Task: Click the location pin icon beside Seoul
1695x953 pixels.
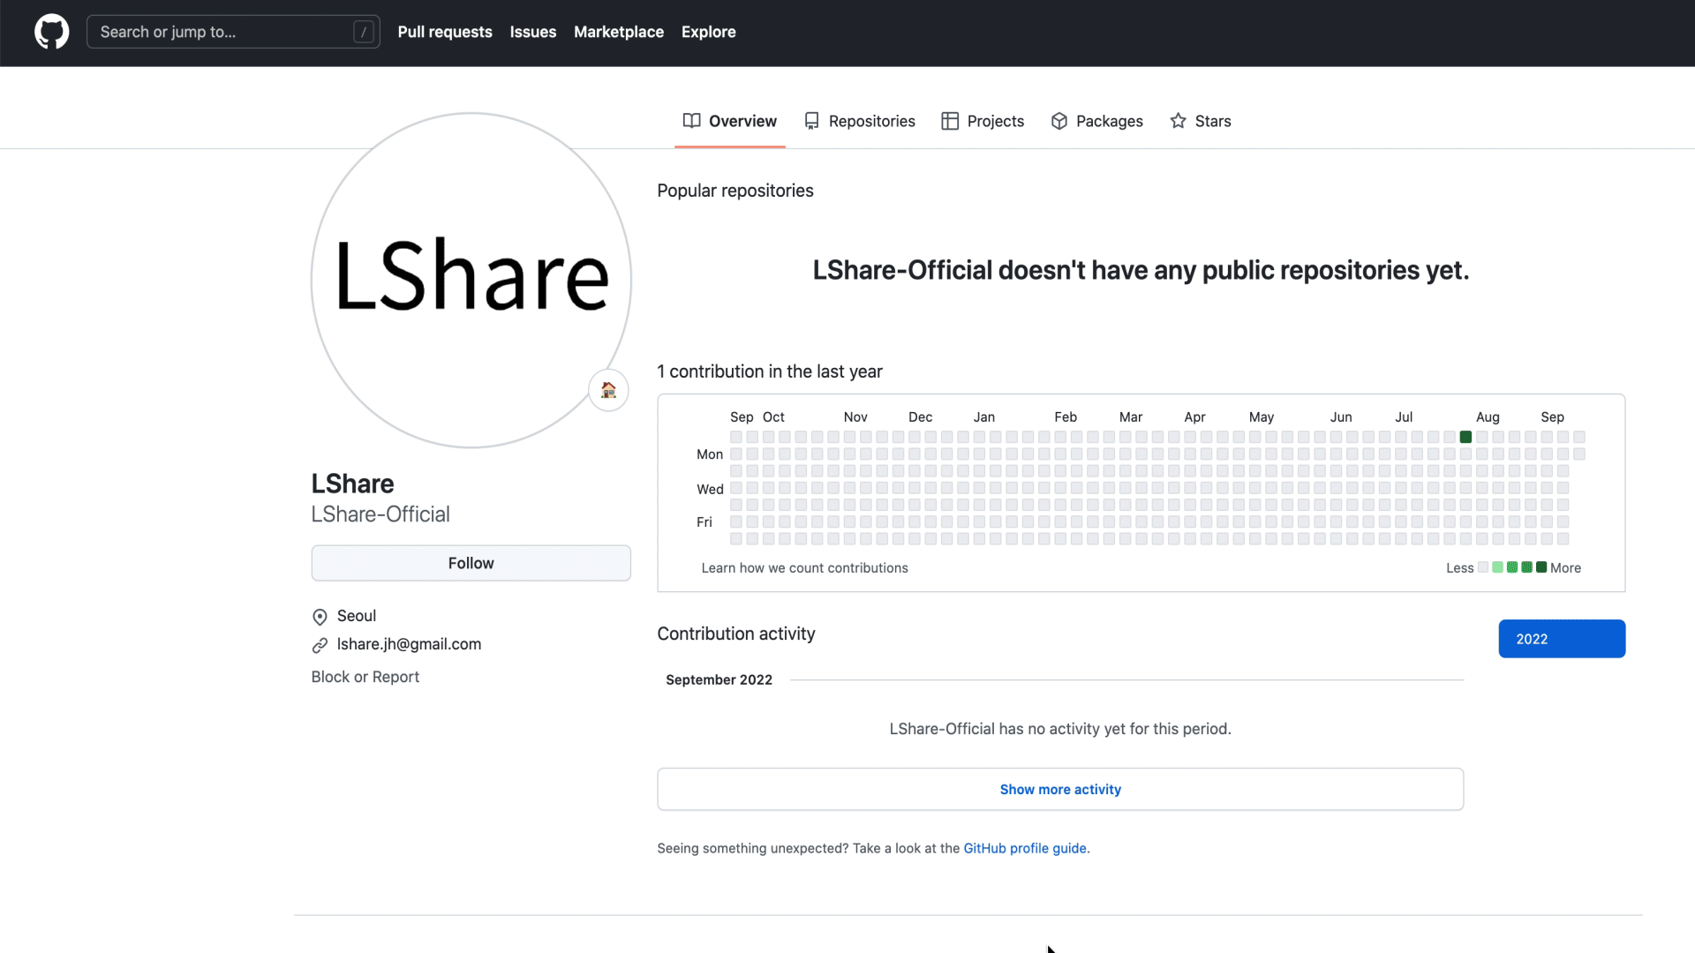Action: (x=320, y=617)
